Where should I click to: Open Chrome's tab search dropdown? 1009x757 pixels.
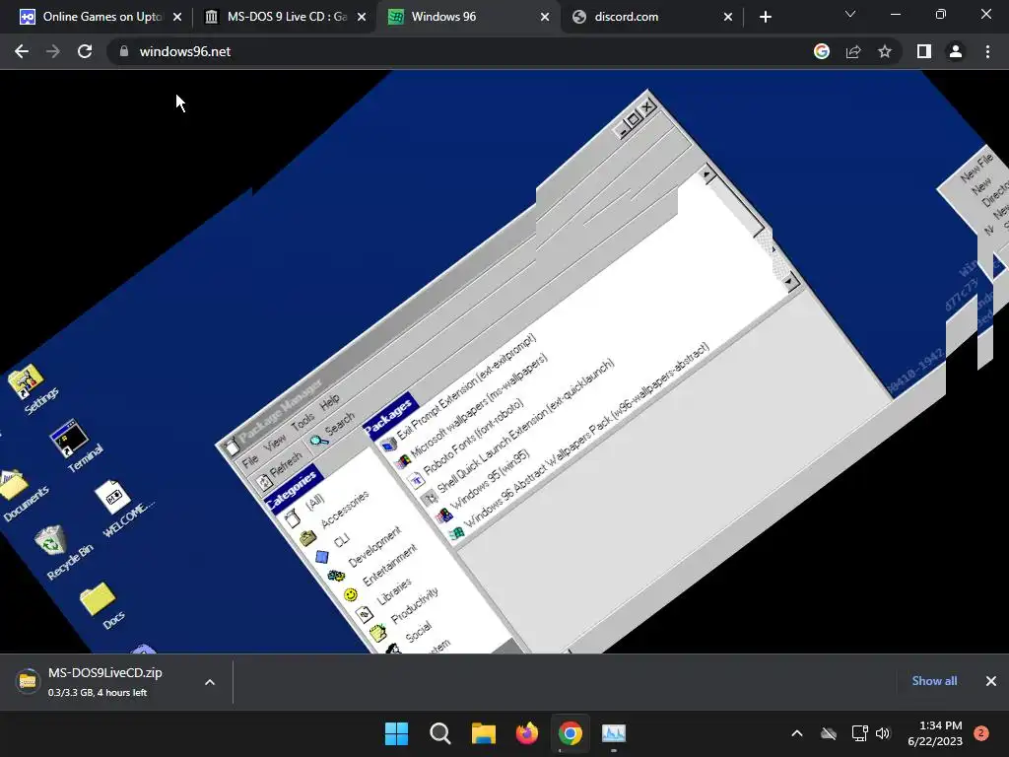(850, 14)
